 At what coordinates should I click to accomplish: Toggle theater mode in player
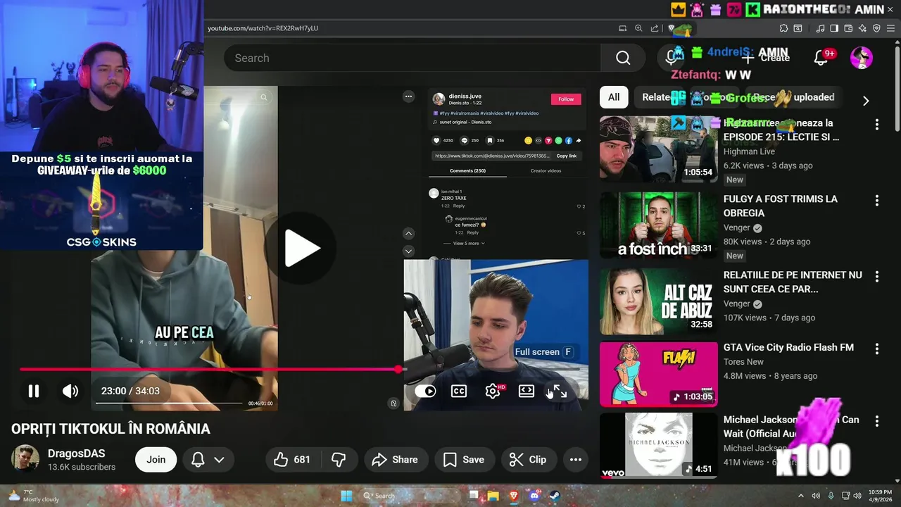527,391
